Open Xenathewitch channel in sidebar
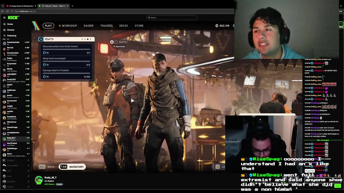344x193 pixels. (16, 54)
